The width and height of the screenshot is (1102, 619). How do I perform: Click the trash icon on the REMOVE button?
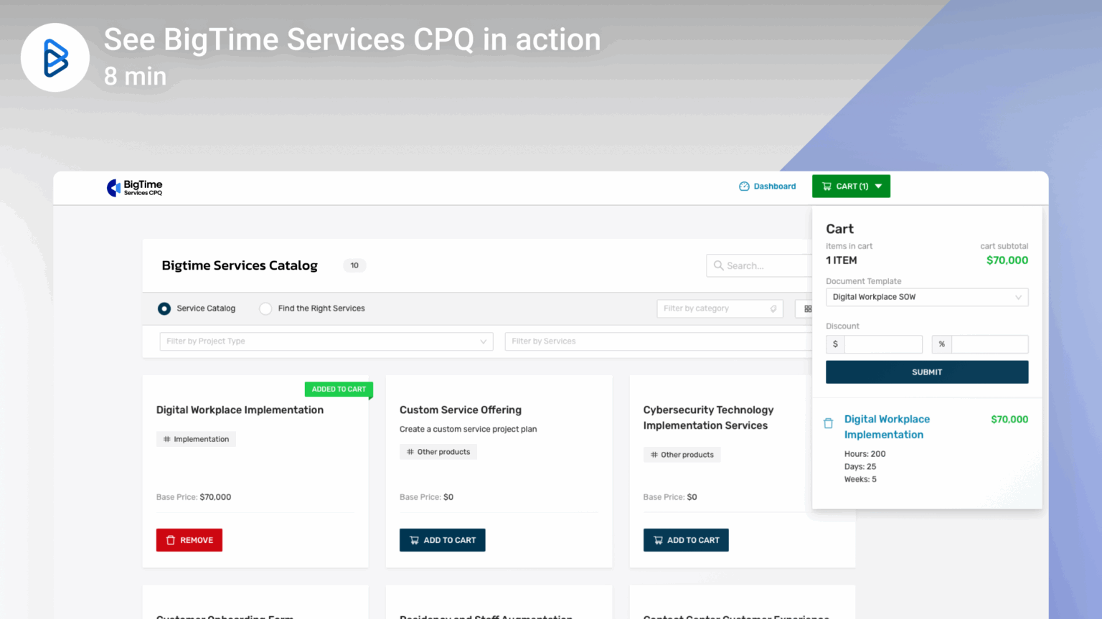click(x=171, y=539)
